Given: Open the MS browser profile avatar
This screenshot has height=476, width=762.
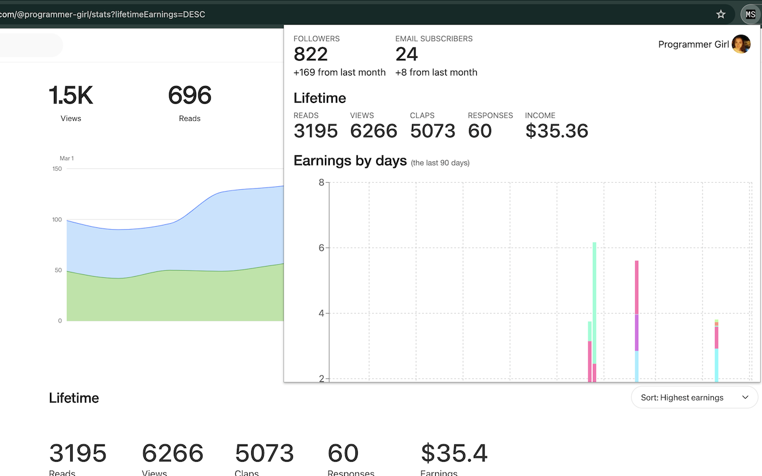Looking at the screenshot, I should (749, 14).
